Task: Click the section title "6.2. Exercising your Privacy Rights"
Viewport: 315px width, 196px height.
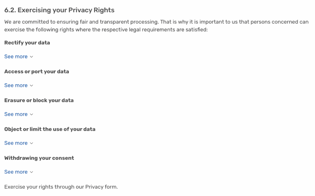Action: point(59,10)
